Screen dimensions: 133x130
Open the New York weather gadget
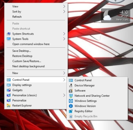pos(115,15)
